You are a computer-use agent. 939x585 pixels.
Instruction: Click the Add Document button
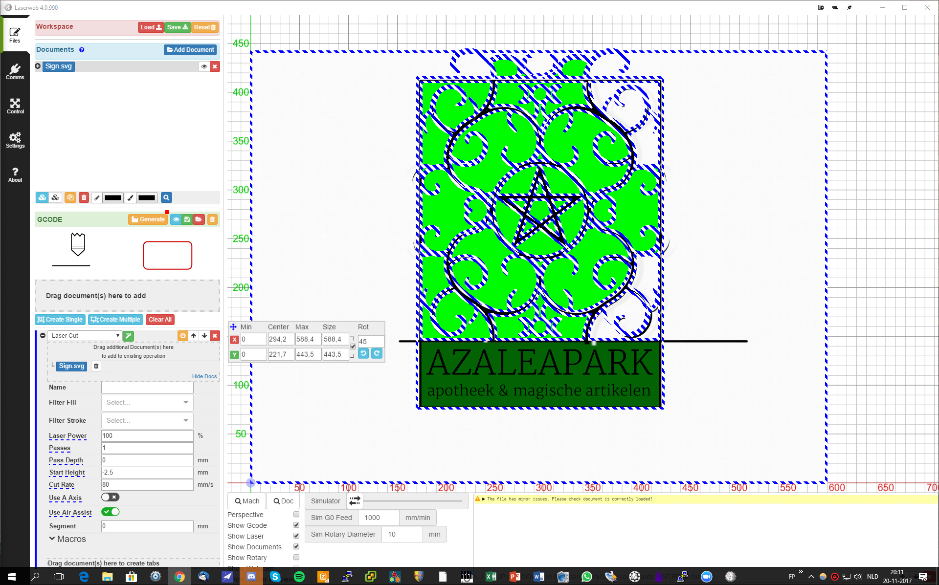pyautogui.click(x=190, y=50)
